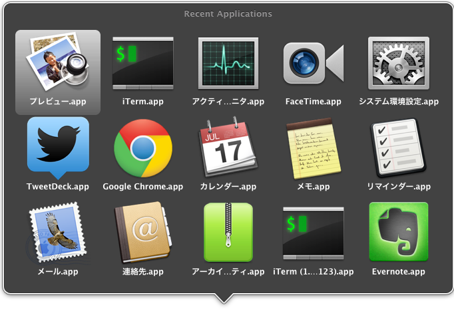Click the 連絡先.app label
This screenshot has height=309, width=454.
[143, 271]
